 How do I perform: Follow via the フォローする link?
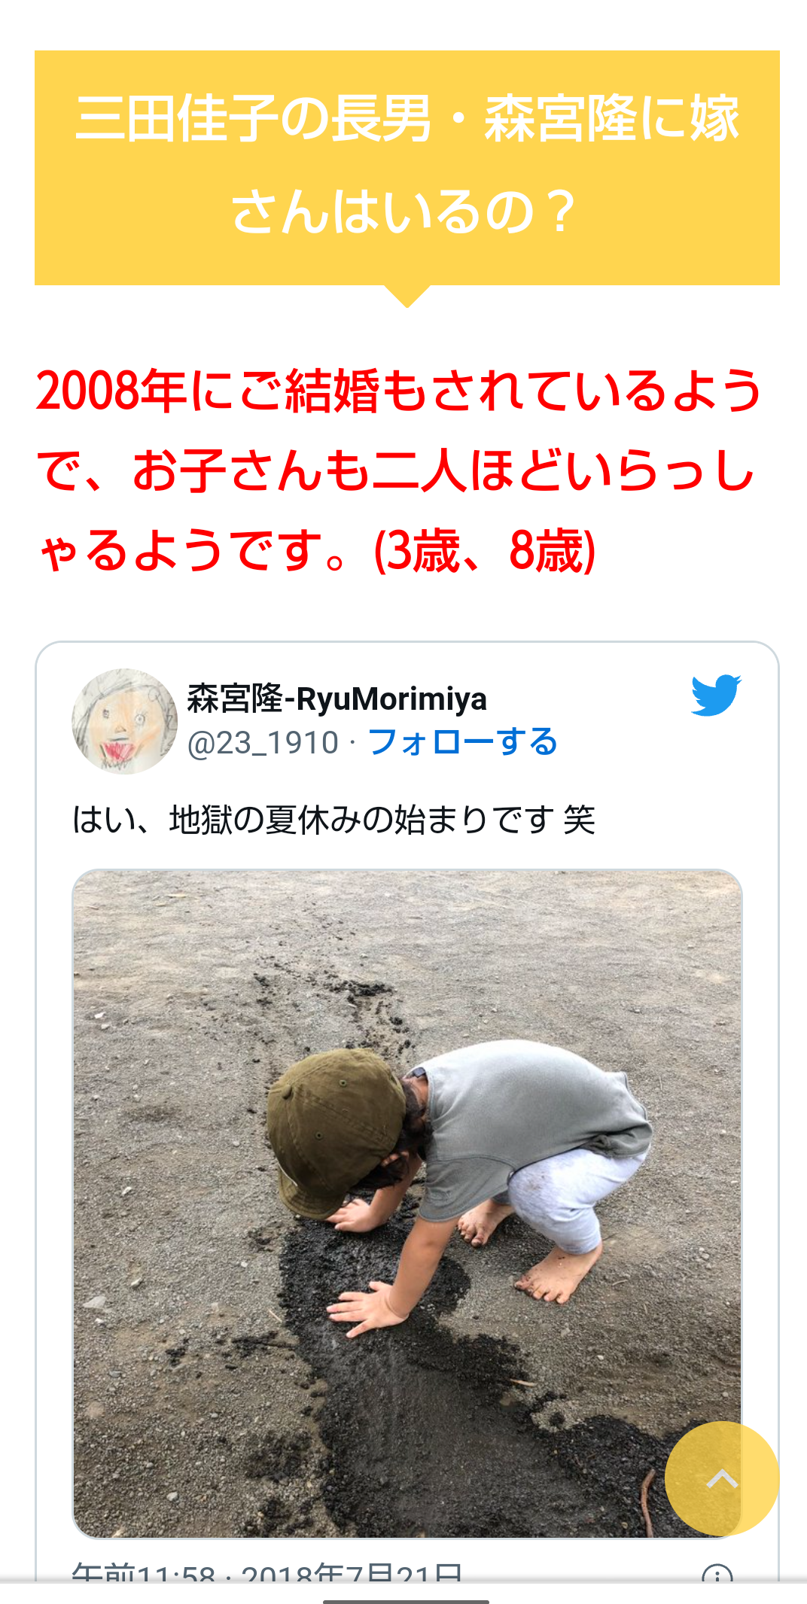coord(462,742)
